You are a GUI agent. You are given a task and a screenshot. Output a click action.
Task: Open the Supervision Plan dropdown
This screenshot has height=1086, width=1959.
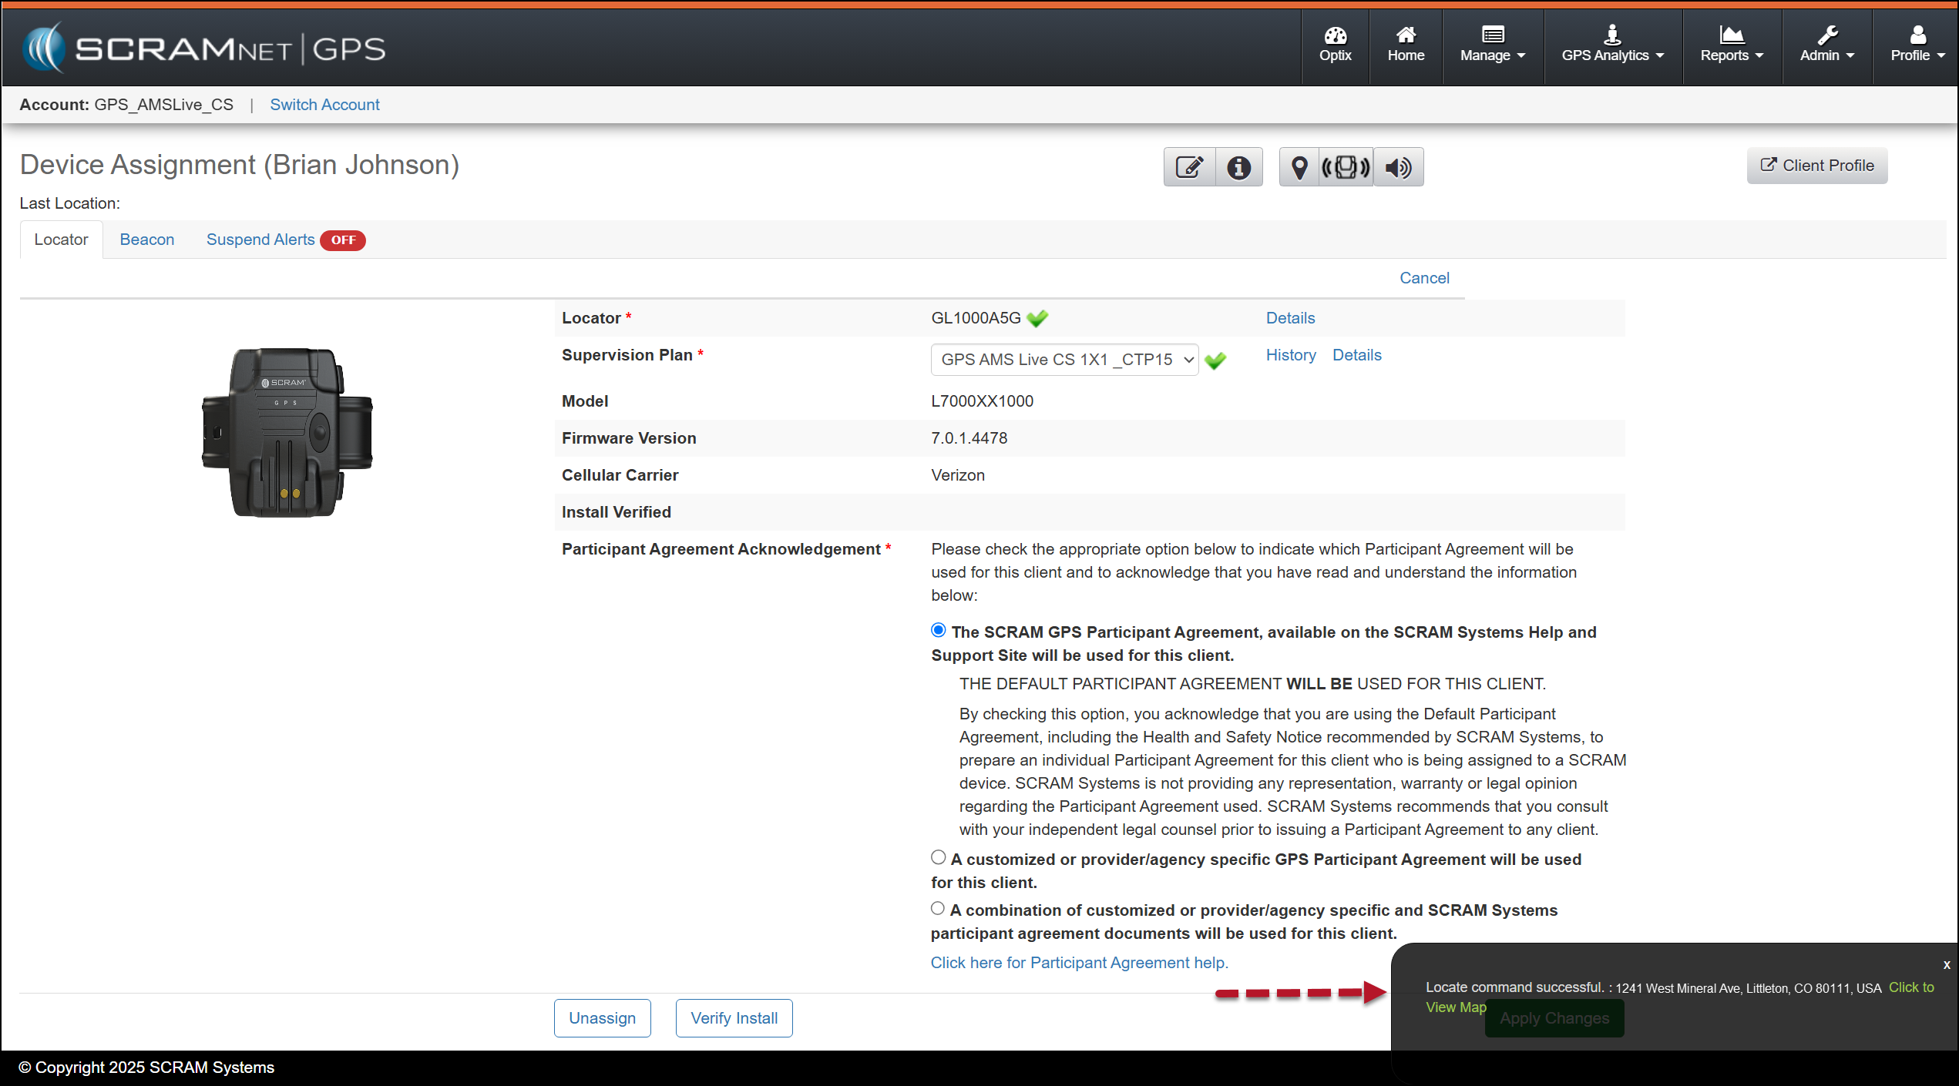point(1064,360)
